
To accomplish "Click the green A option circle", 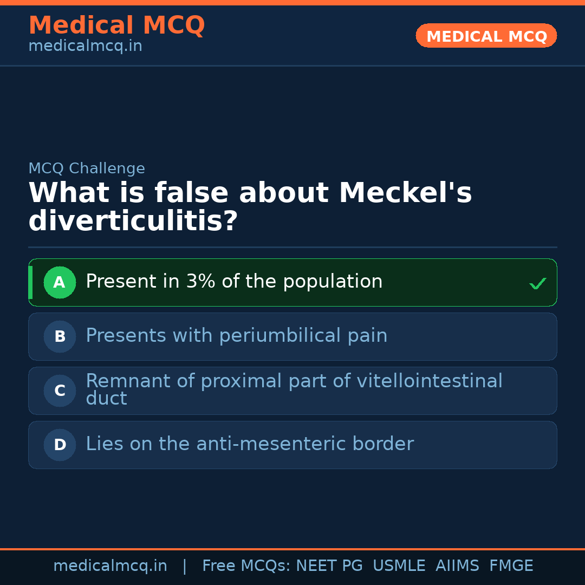I will 60,282.
